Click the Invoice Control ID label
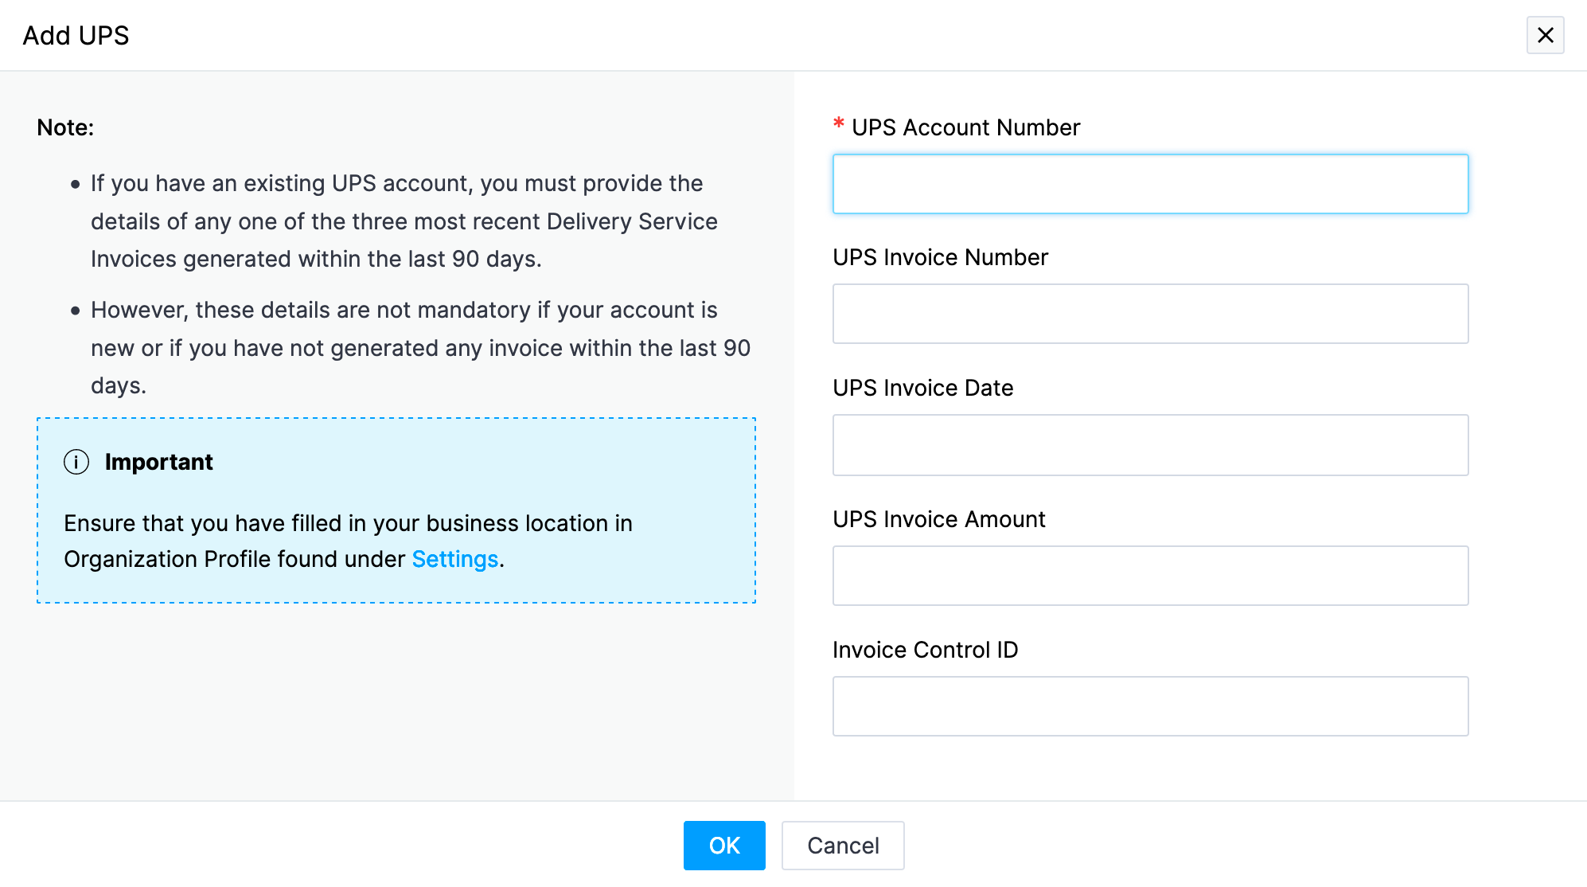Image resolution: width=1587 pixels, height=887 pixels. pyautogui.click(x=926, y=650)
